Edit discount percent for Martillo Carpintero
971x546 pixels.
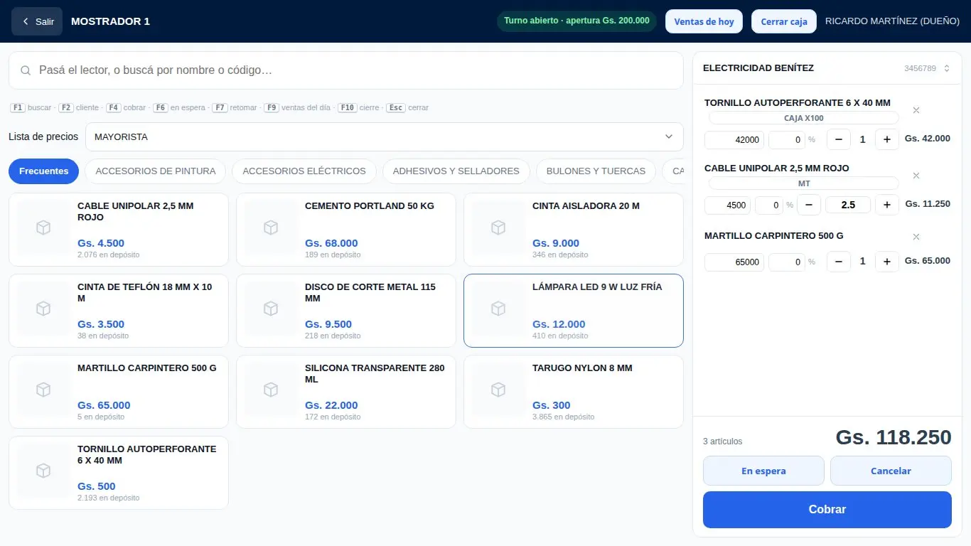(787, 262)
